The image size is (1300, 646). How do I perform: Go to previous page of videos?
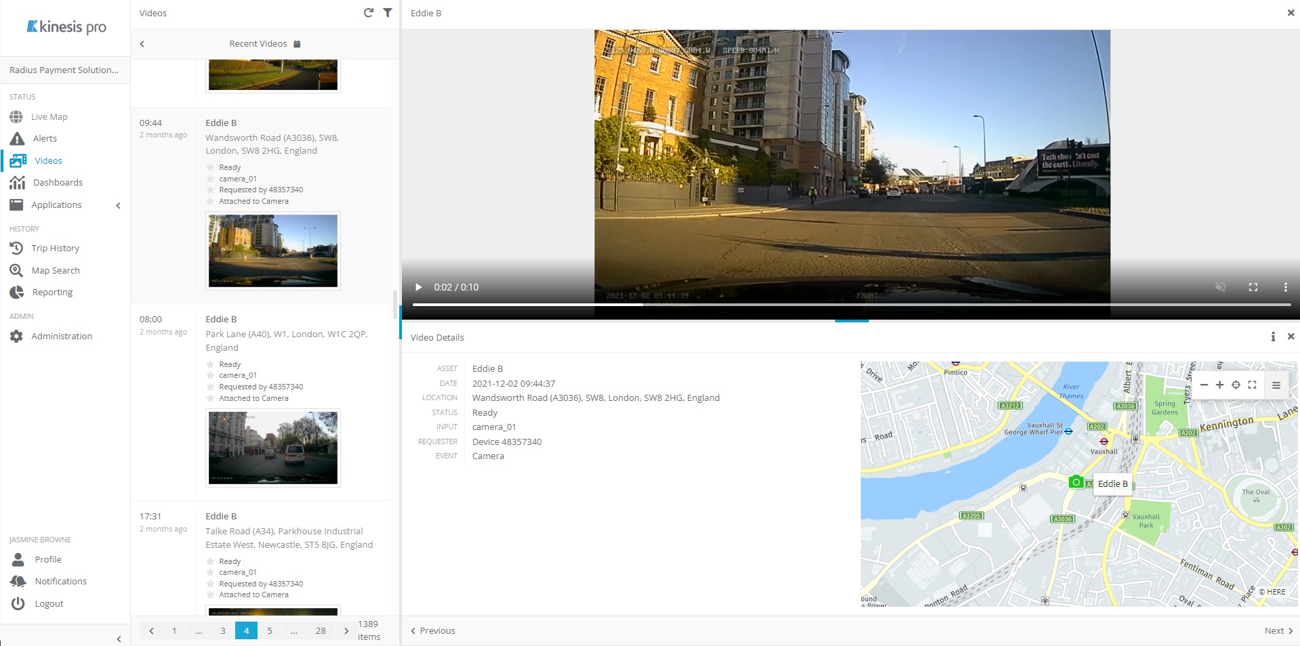click(151, 630)
